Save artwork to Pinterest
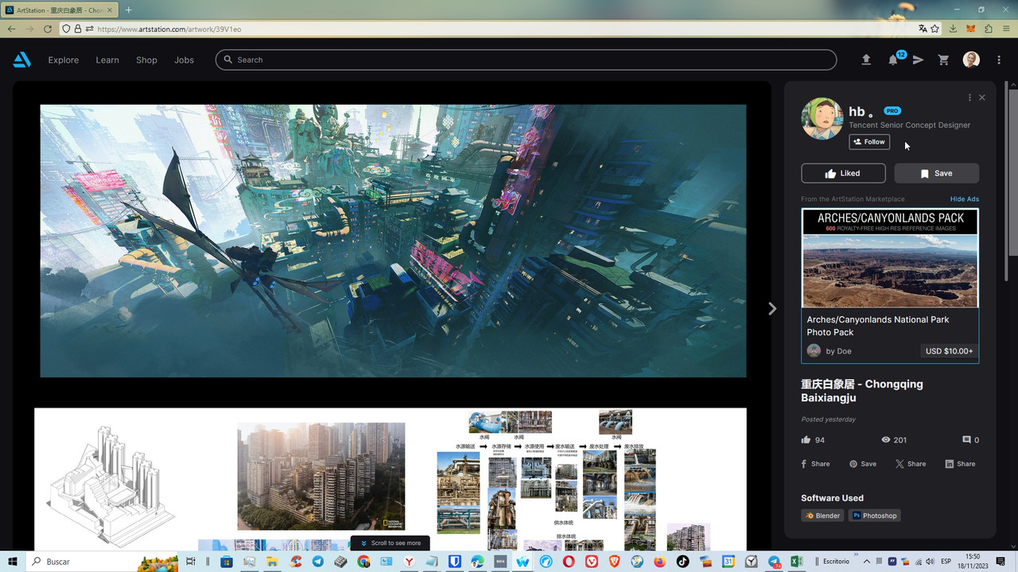Viewport: 1018px width, 572px height. tap(863, 464)
